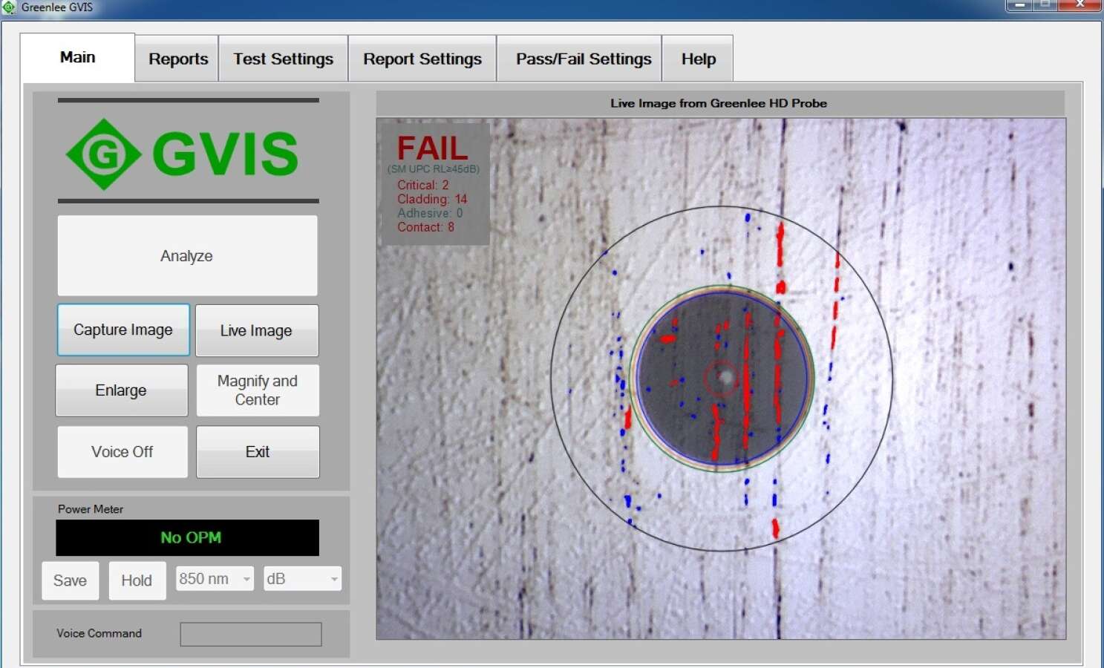This screenshot has height=668, width=1104.
Task: Click the Capture Image button
Action: pyautogui.click(x=123, y=330)
